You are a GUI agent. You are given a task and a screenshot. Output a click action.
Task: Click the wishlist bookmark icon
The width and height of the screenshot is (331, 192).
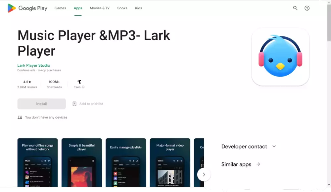click(x=74, y=103)
